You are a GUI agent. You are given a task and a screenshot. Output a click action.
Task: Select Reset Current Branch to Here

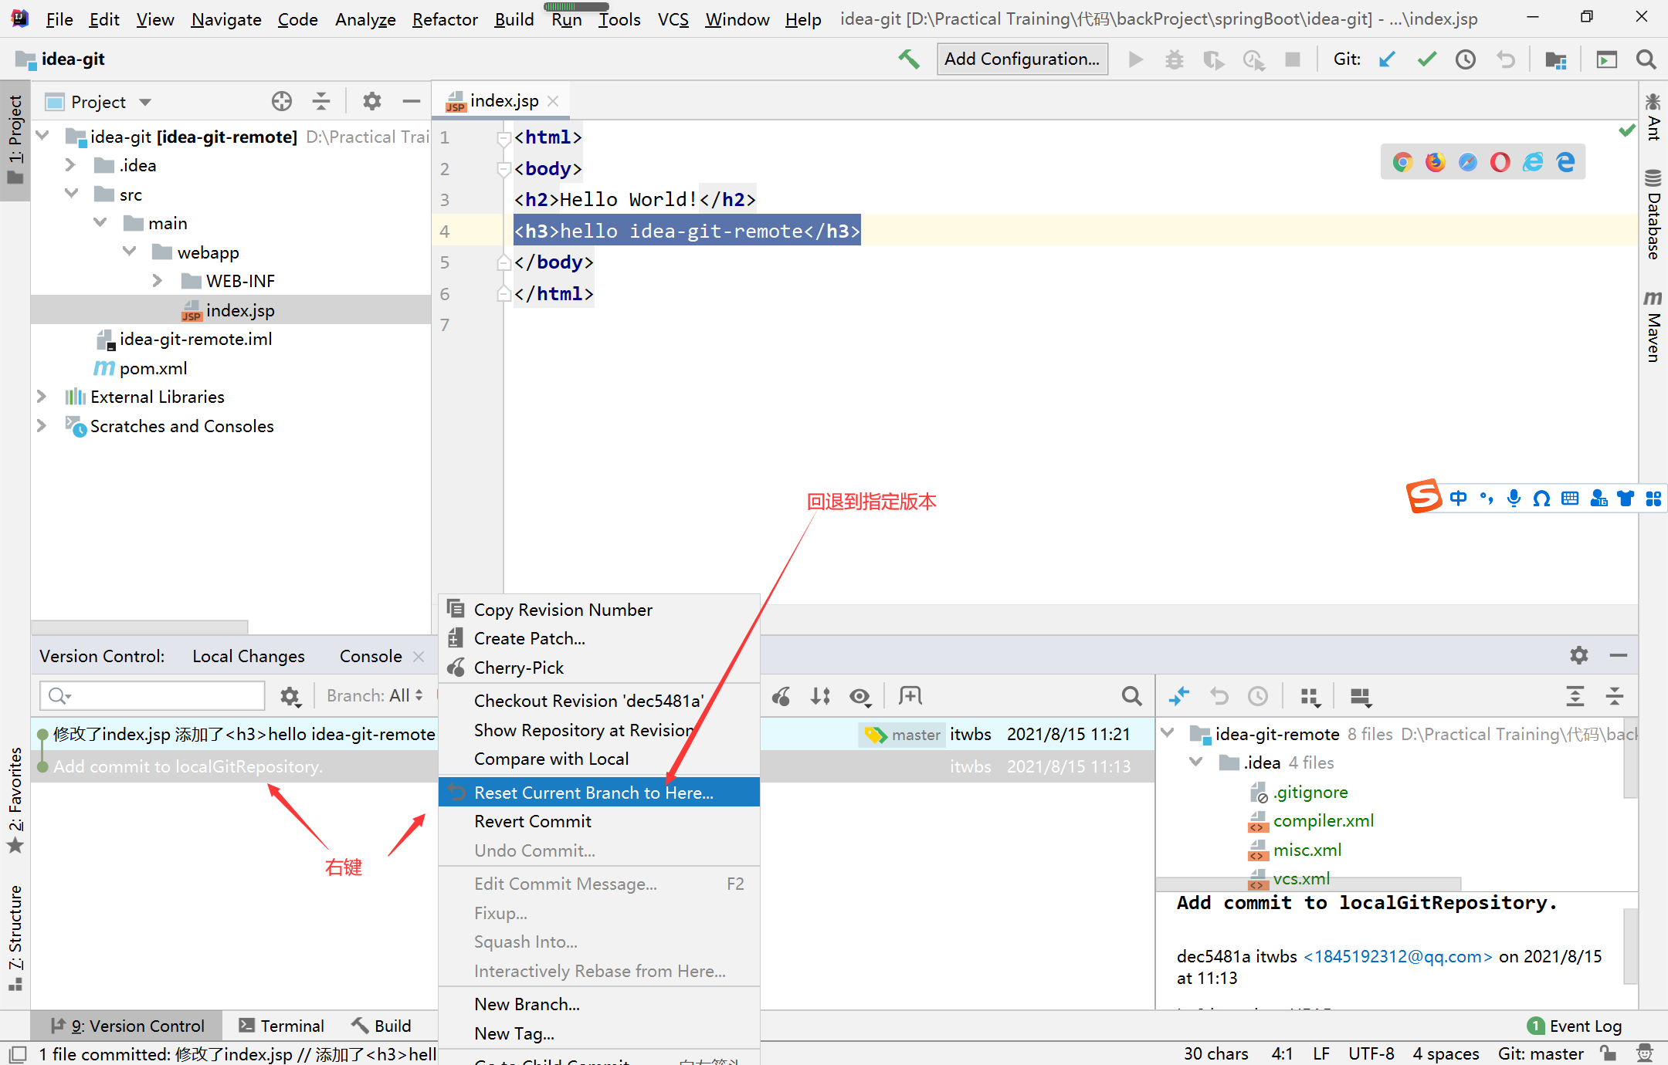click(599, 793)
